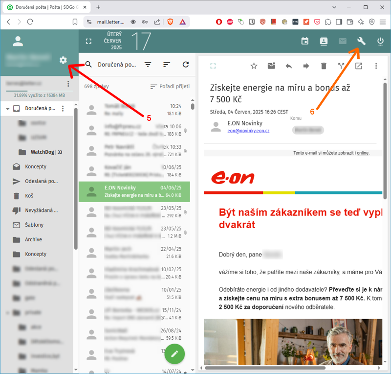Open preferences with the gear icon

(x=63, y=60)
